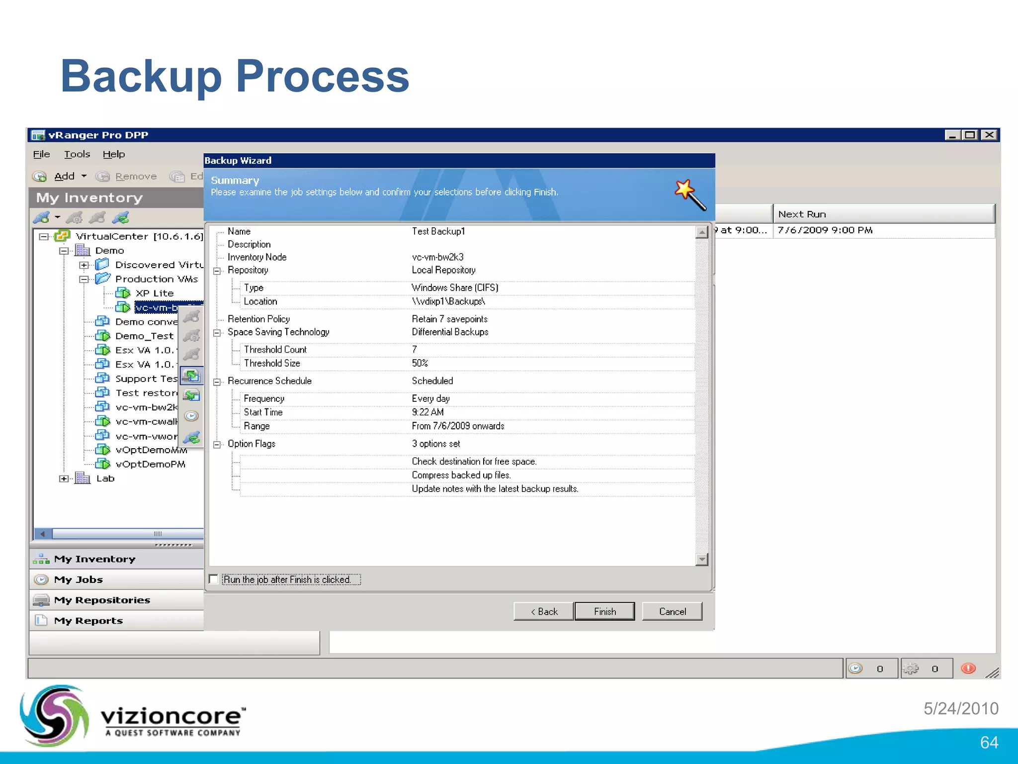Screen dimensions: 1018x764
Task: Click the My Repositories drive icon
Action: click(41, 600)
